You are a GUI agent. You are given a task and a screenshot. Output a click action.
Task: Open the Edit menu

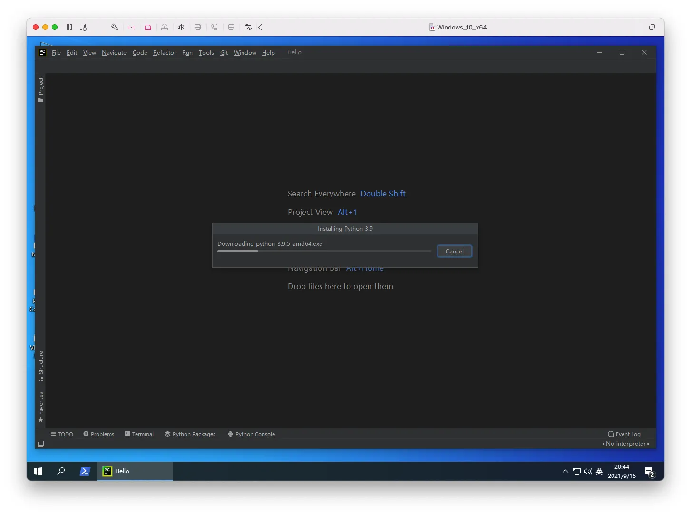click(x=72, y=53)
